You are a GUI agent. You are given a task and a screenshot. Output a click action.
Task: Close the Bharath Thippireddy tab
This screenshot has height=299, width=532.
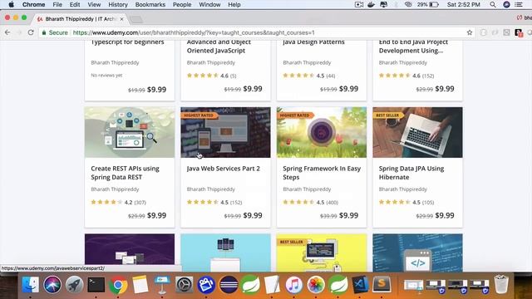tap(121, 19)
